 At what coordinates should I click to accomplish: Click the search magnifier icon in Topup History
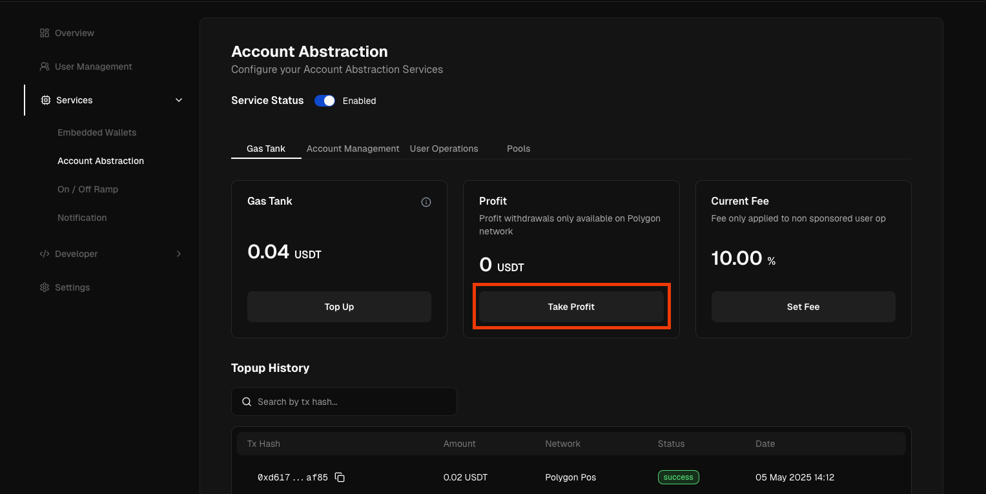[247, 402]
